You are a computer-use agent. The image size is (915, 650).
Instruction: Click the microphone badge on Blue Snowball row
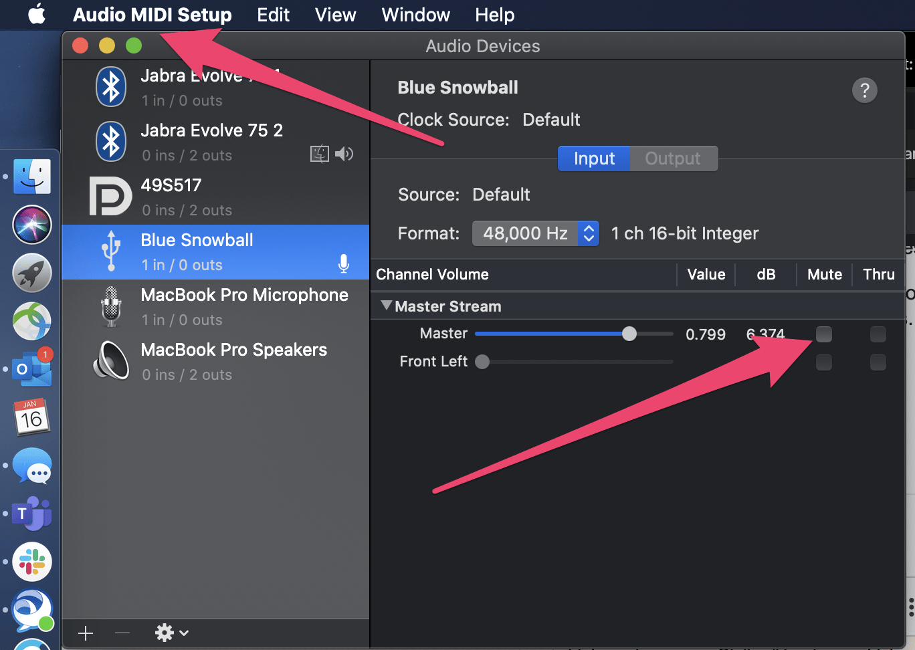click(344, 264)
